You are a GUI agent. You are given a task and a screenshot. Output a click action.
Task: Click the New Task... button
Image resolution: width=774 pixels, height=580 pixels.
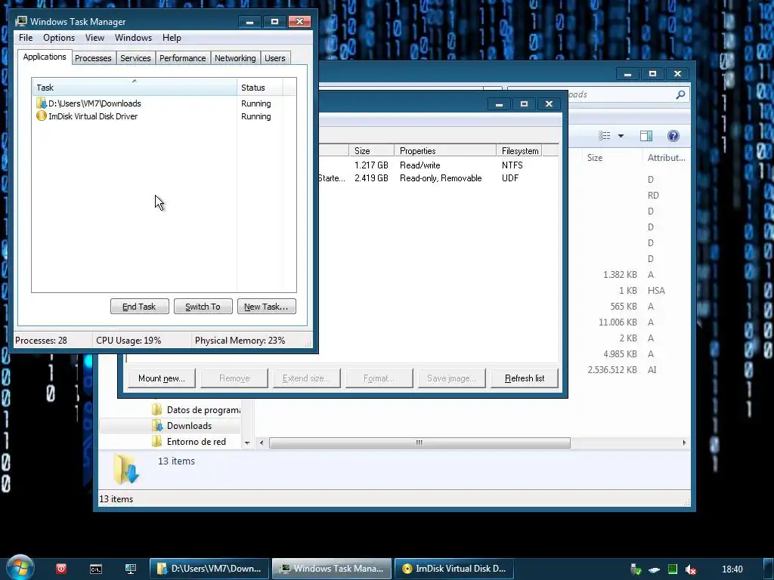point(266,307)
